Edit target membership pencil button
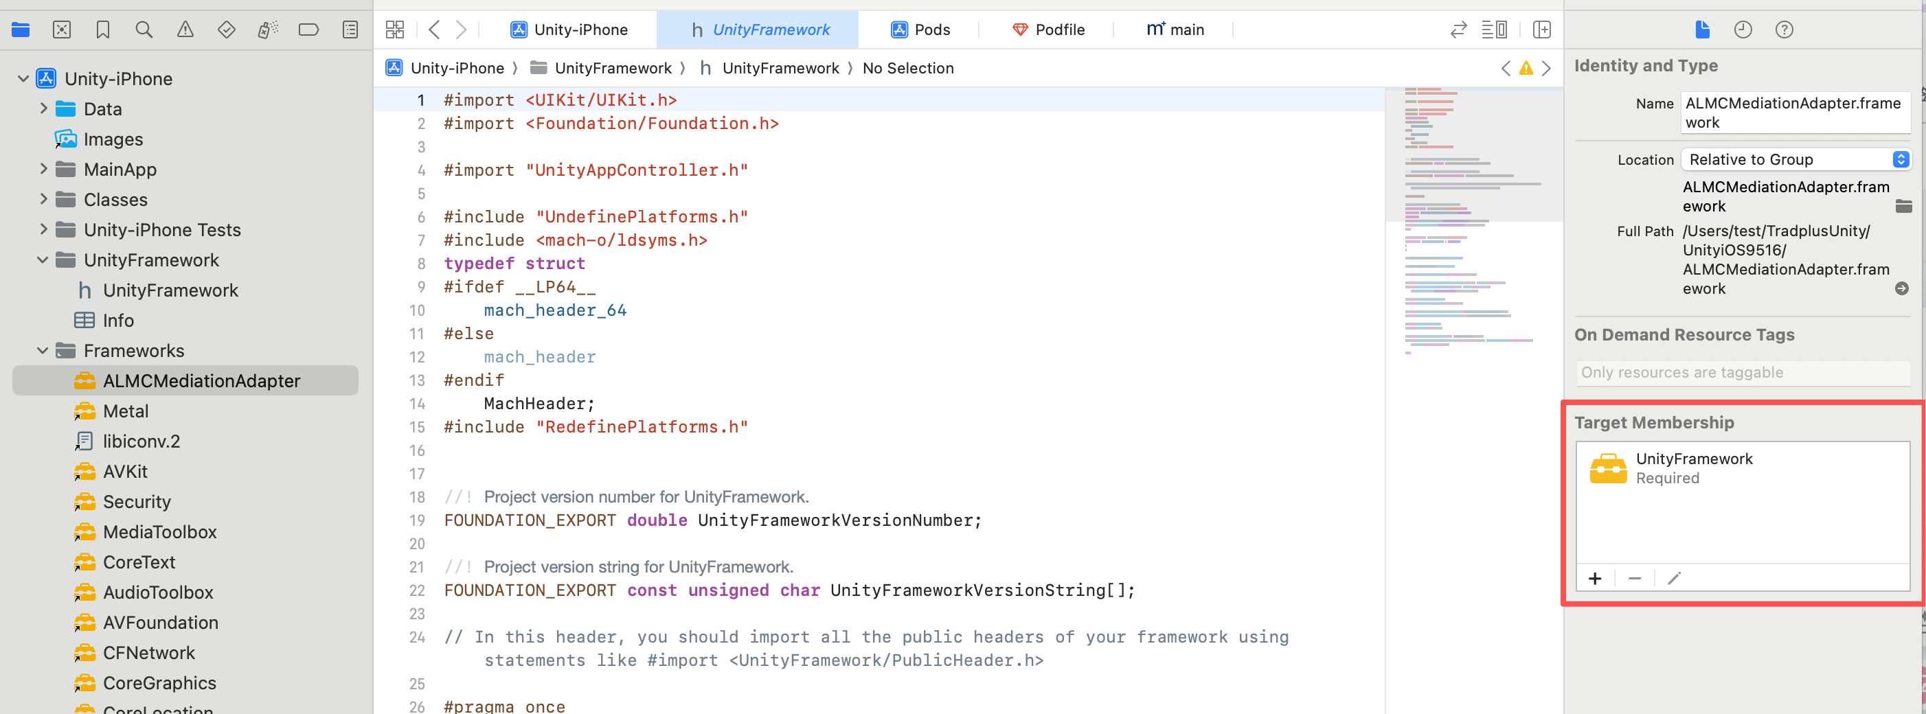 (1674, 579)
